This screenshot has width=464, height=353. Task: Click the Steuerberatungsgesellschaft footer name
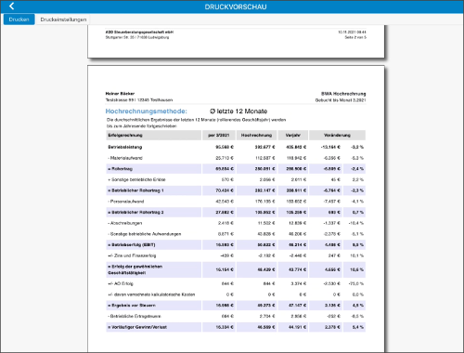point(139,32)
